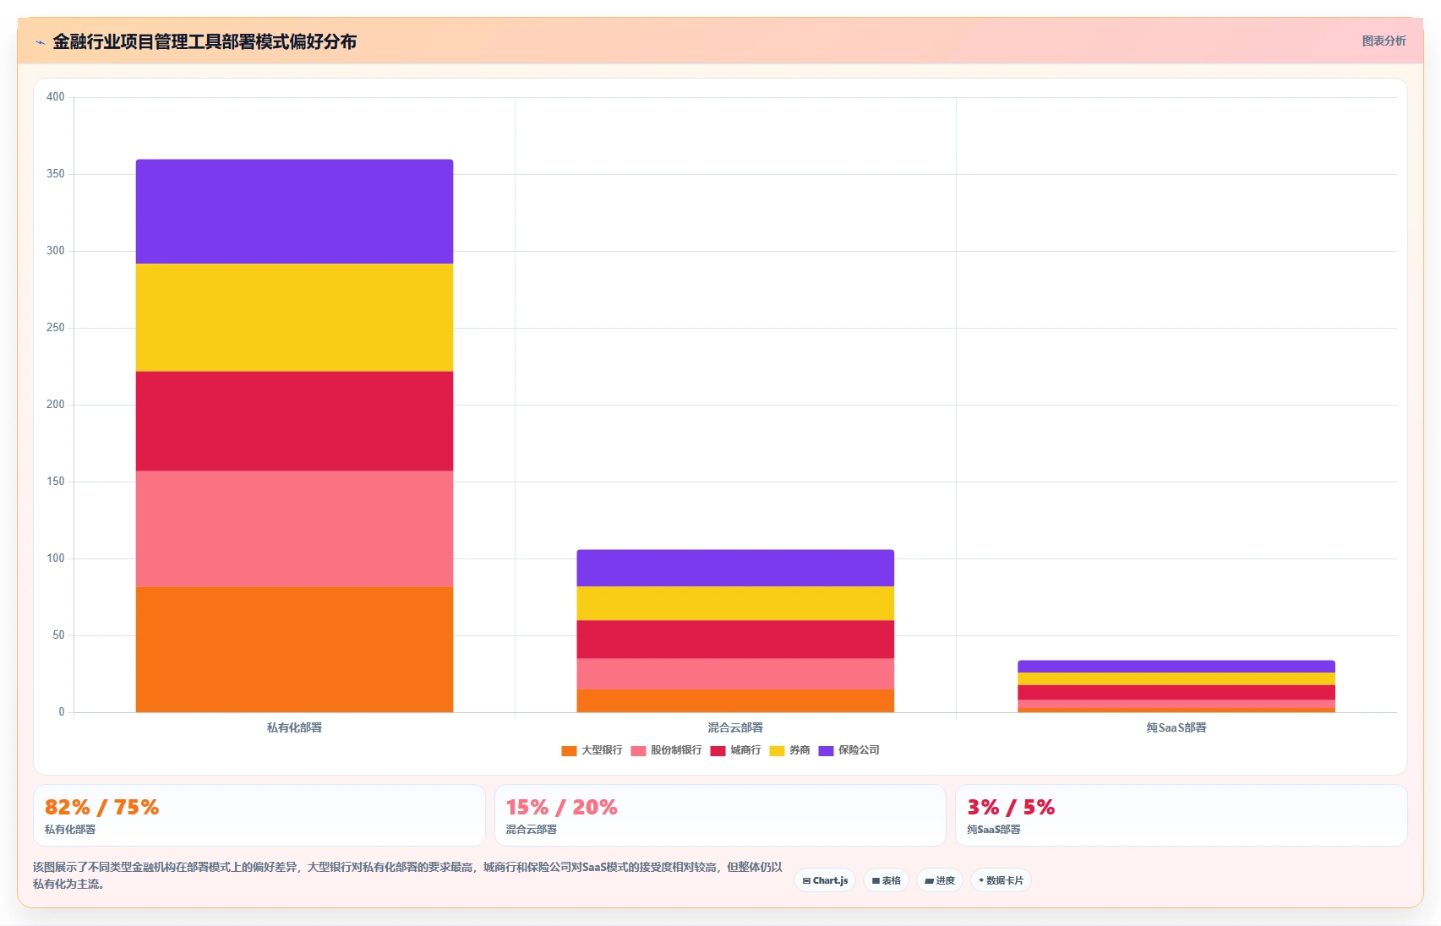Viewport: 1441px width, 926px height.
Task: Click the 混合云部署 x-axis label
Action: [x=735, y=727]
